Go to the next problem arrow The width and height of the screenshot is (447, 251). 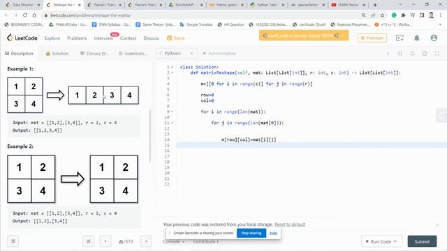[x=146, y=241]
